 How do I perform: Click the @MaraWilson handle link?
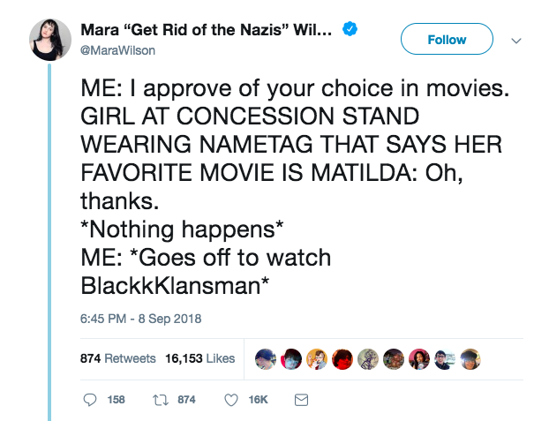pos(117,50)
